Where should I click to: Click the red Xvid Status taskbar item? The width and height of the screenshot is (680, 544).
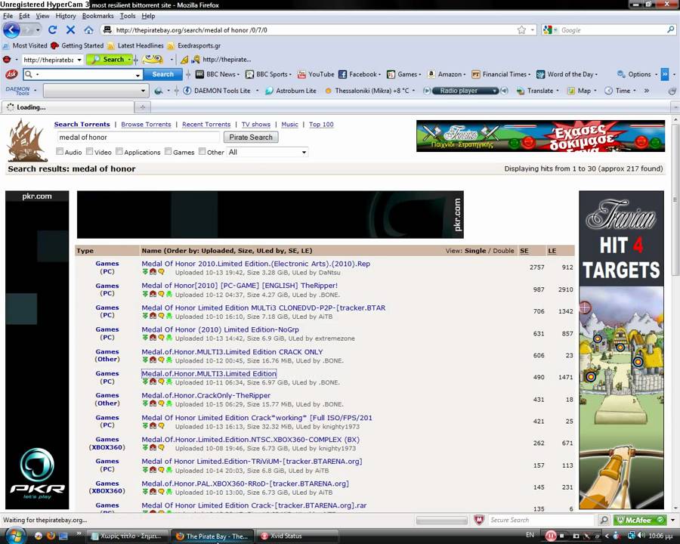(297, 536)
